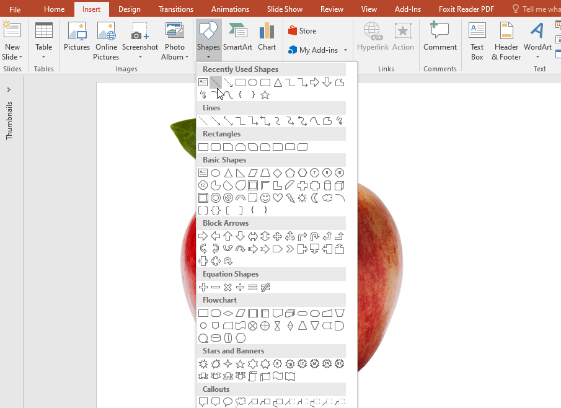Select the Cube shape in Basic Shapes
This screenshot has height=408, width=561.
tap(340, 185)
